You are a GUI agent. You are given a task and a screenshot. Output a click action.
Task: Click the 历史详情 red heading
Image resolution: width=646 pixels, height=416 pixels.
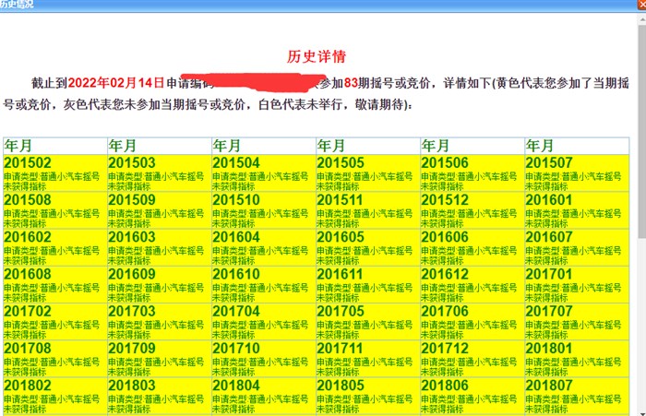point(317,56)
